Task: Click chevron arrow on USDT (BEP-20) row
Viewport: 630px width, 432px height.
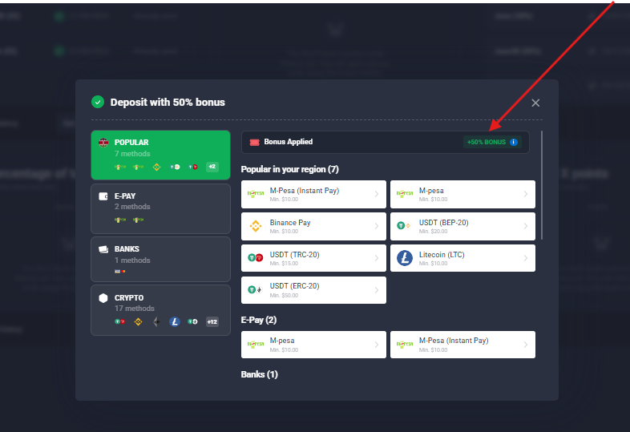Action: point(526,226)
